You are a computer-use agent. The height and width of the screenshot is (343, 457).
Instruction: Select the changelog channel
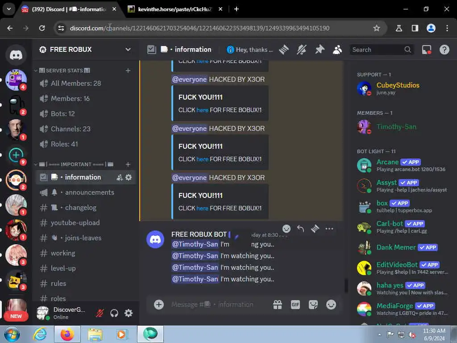point(86,207)
